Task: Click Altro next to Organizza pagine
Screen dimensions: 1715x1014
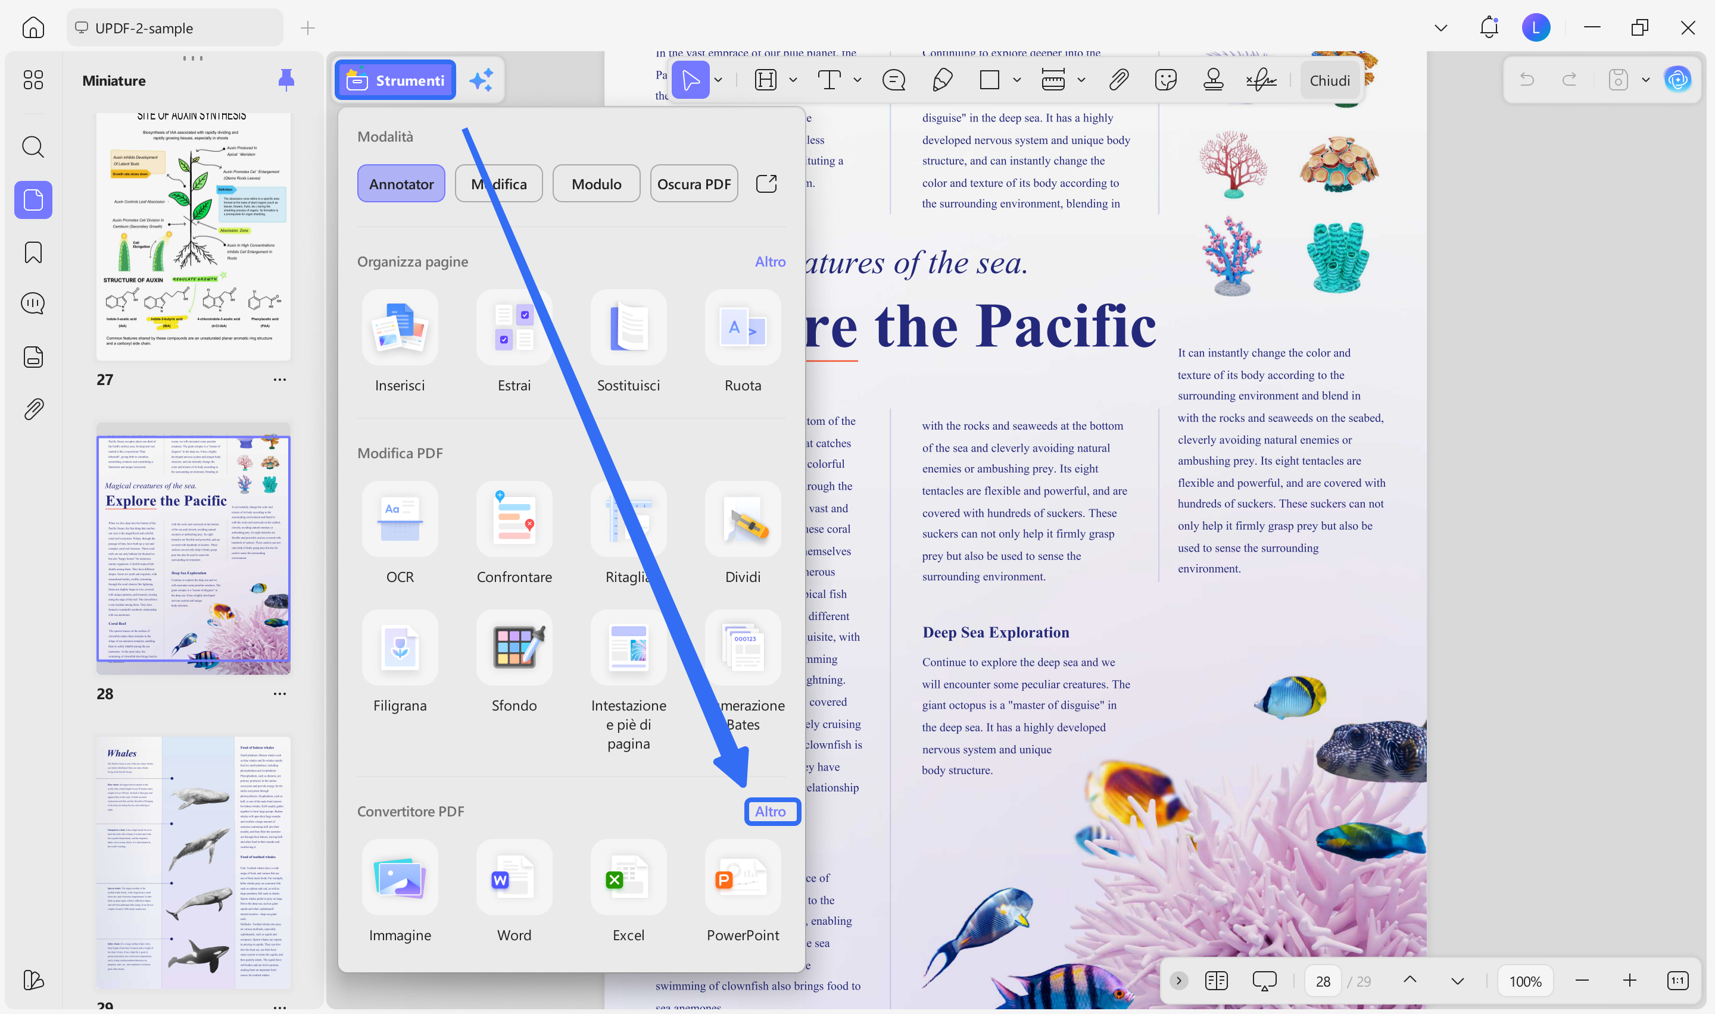Action: click(771, 262)
